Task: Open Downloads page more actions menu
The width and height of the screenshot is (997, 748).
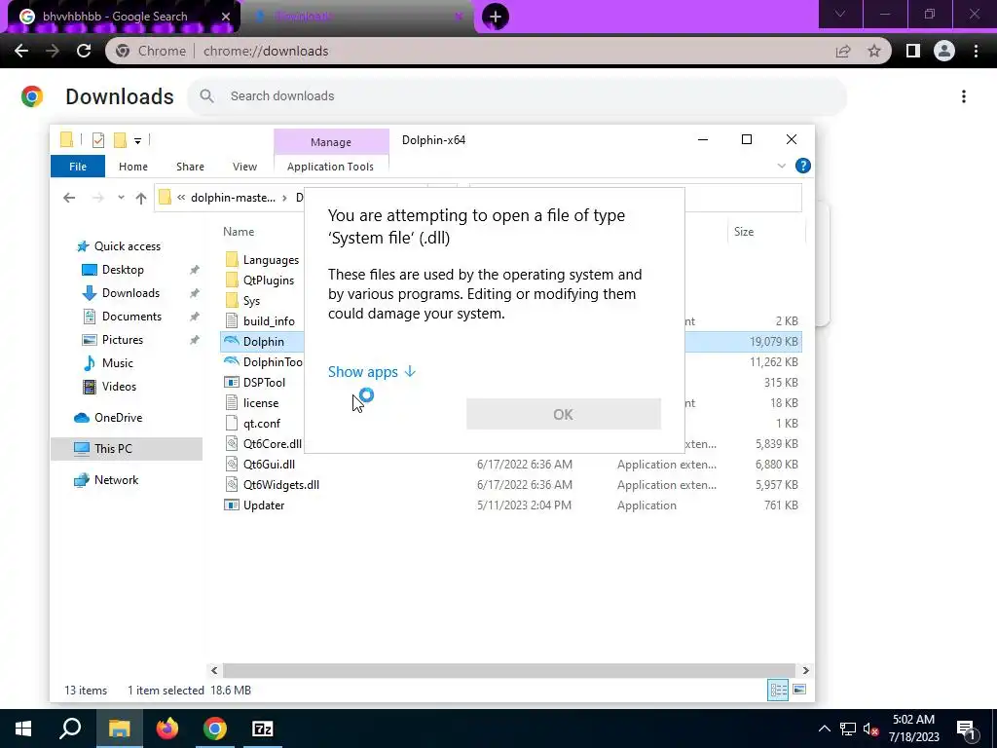Action: tap(964, 96)
